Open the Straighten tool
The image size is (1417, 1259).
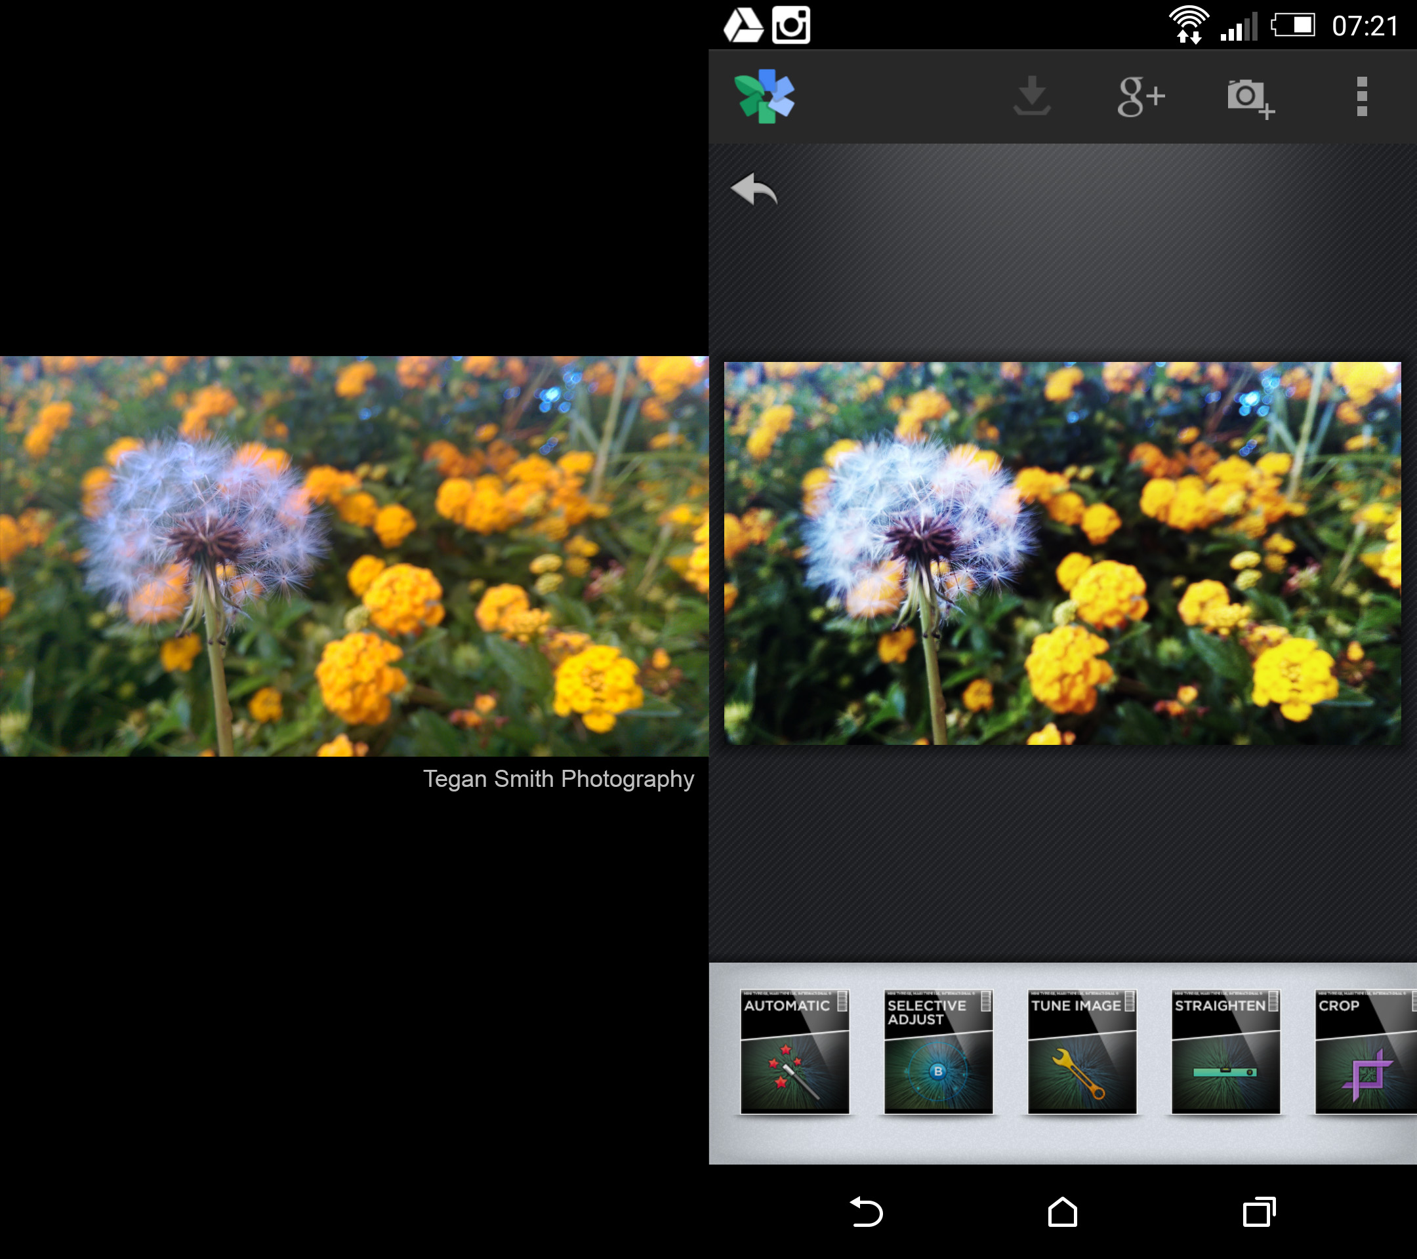tap(1225, 1051)
